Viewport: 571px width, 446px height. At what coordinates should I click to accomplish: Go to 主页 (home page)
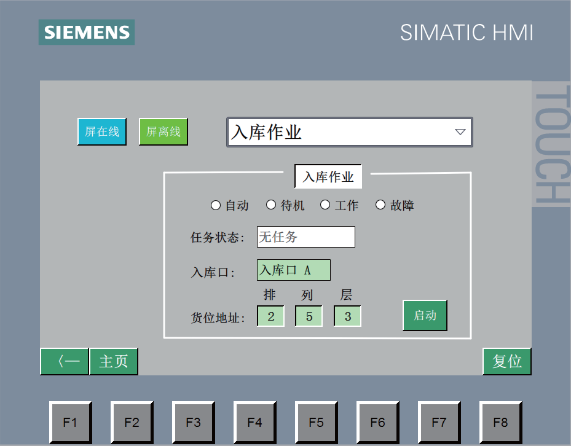pos(114,361)
